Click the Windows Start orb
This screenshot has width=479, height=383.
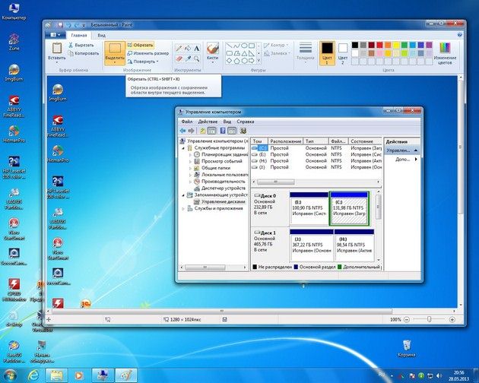pyautogui.click(x=11, y=375)
